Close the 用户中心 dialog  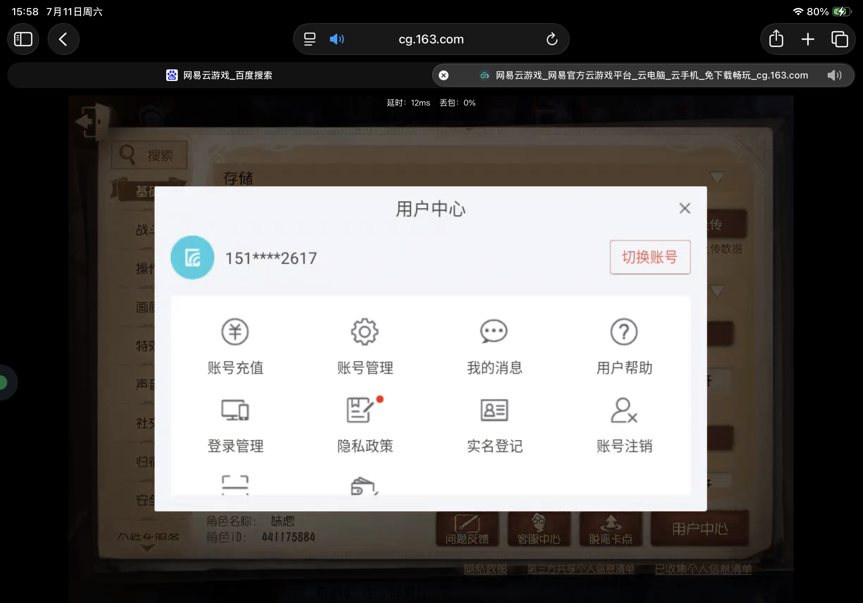(x=685, y=208)
